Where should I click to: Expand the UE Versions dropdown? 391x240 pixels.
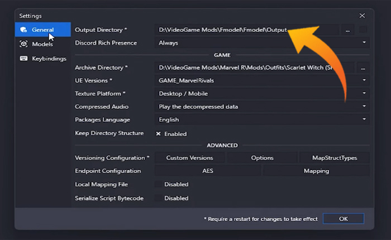[261, 80]
